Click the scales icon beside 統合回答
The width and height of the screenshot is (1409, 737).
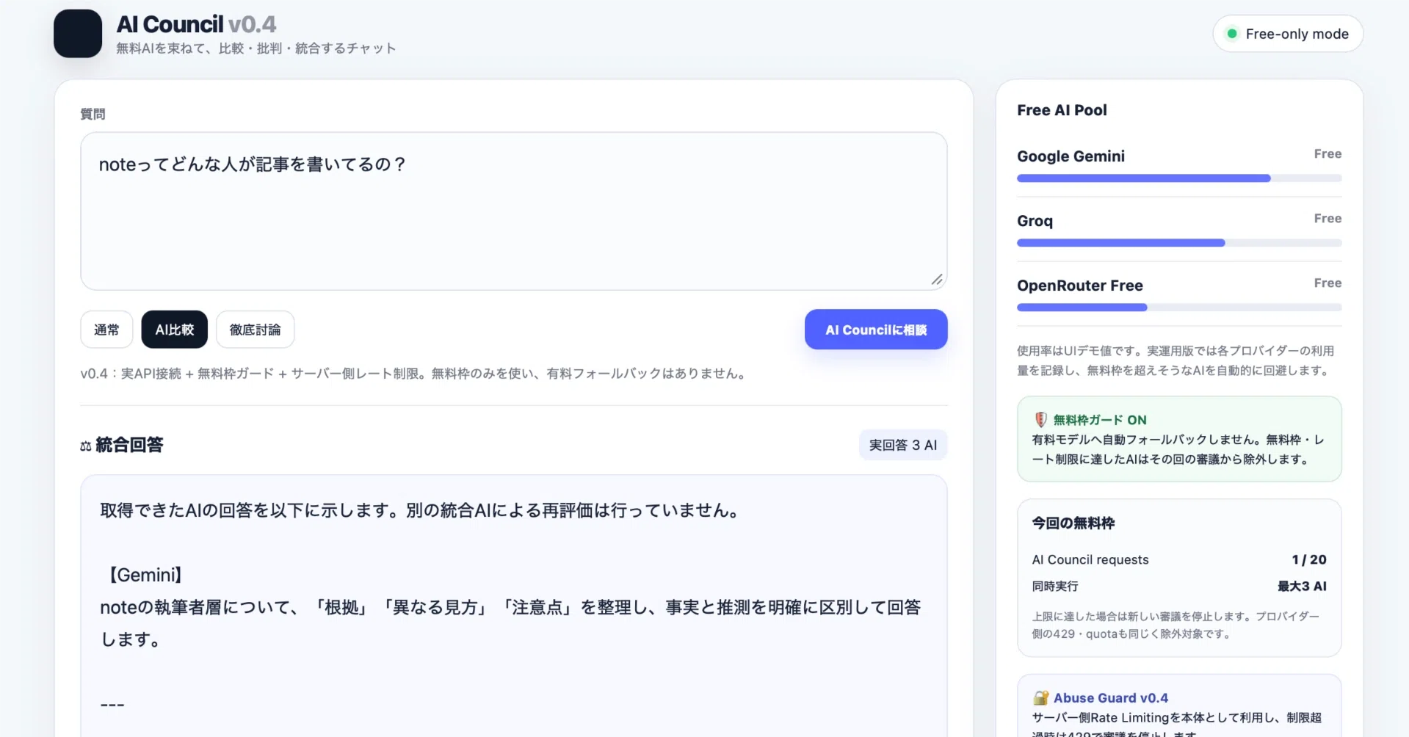point(86,446)
